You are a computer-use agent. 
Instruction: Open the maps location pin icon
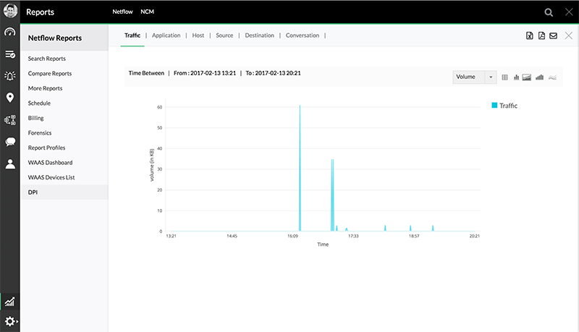pos(10,98)
